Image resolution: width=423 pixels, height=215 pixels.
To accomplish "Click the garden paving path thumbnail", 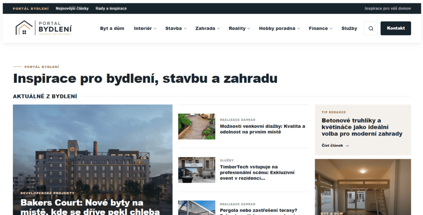I will [197, 127].
